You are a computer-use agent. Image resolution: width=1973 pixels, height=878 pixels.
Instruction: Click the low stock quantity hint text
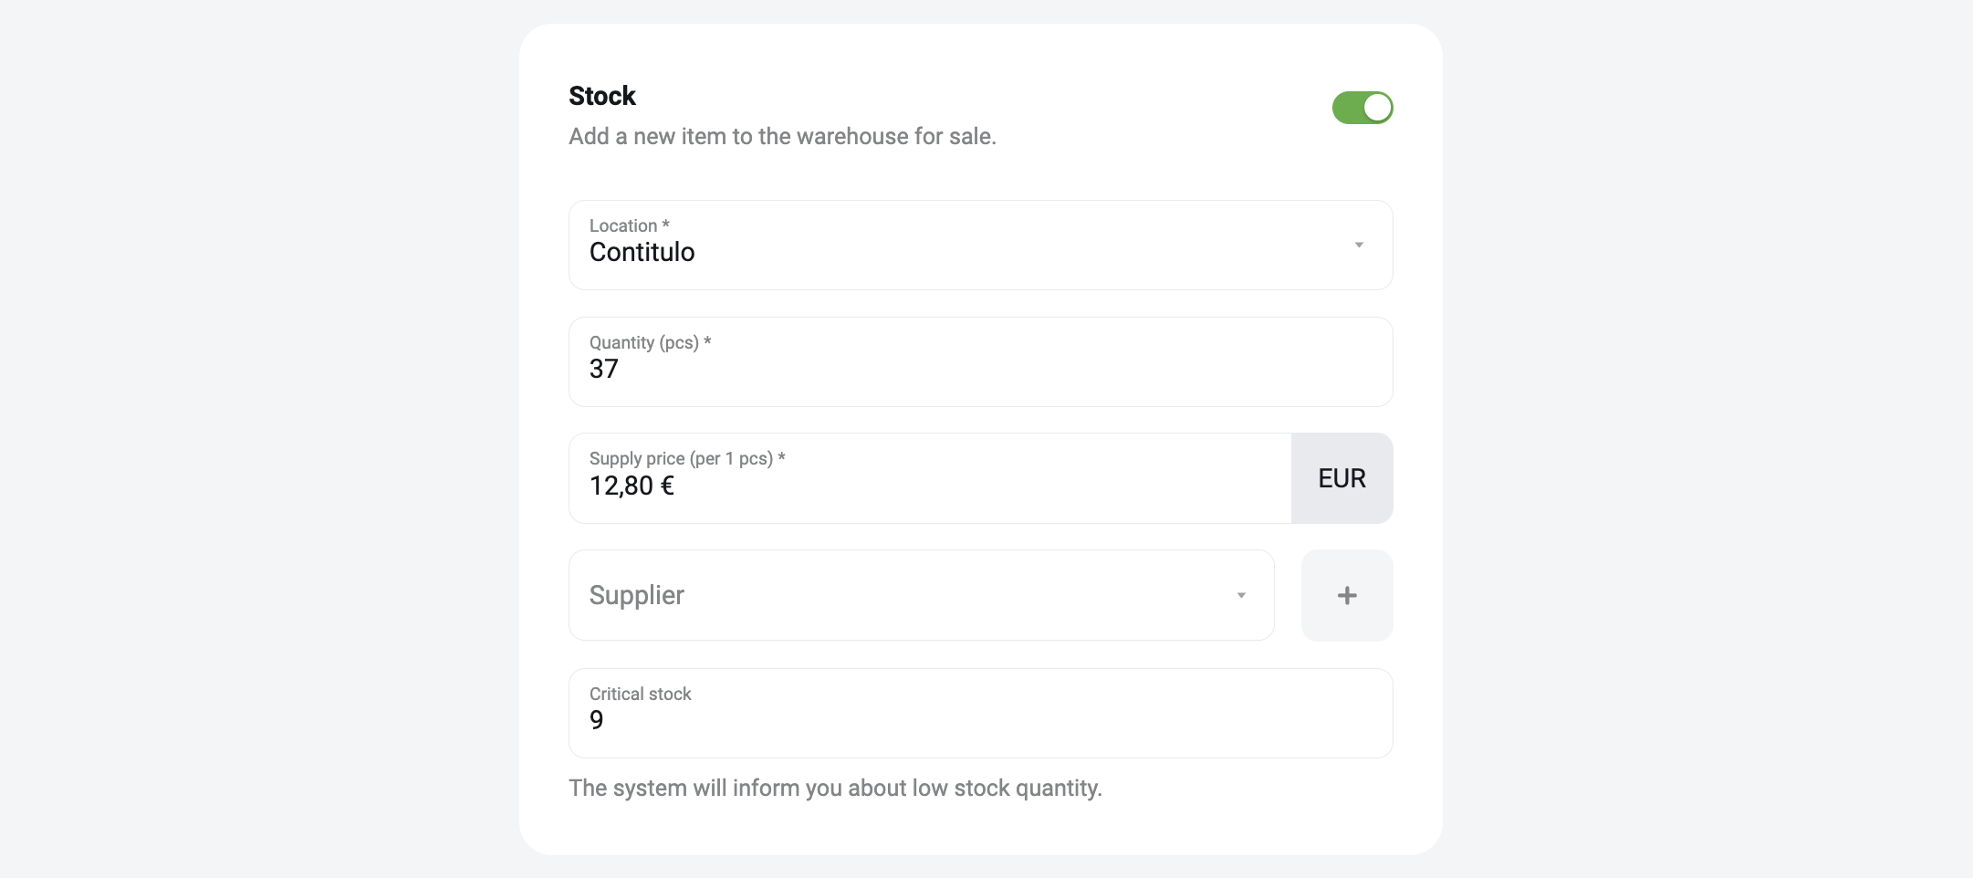(x=835, y=788)
